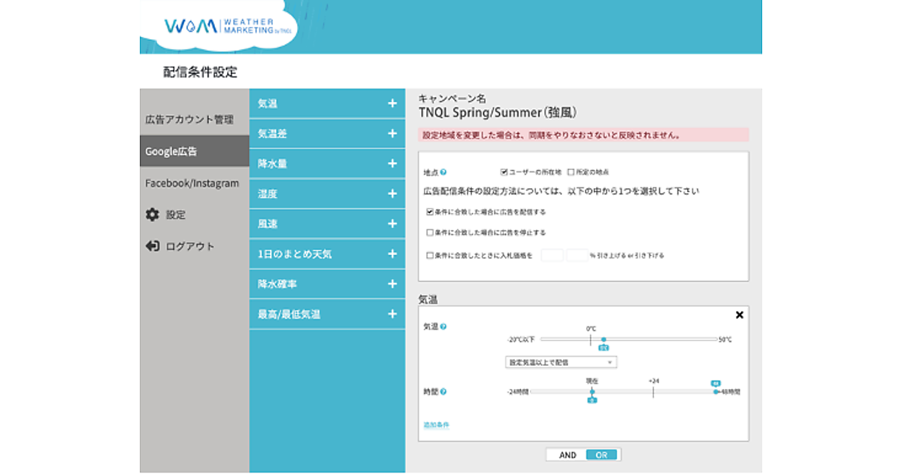Click the 設定 gear icon
The image size is (902, 474).
[x=152, y=214]
